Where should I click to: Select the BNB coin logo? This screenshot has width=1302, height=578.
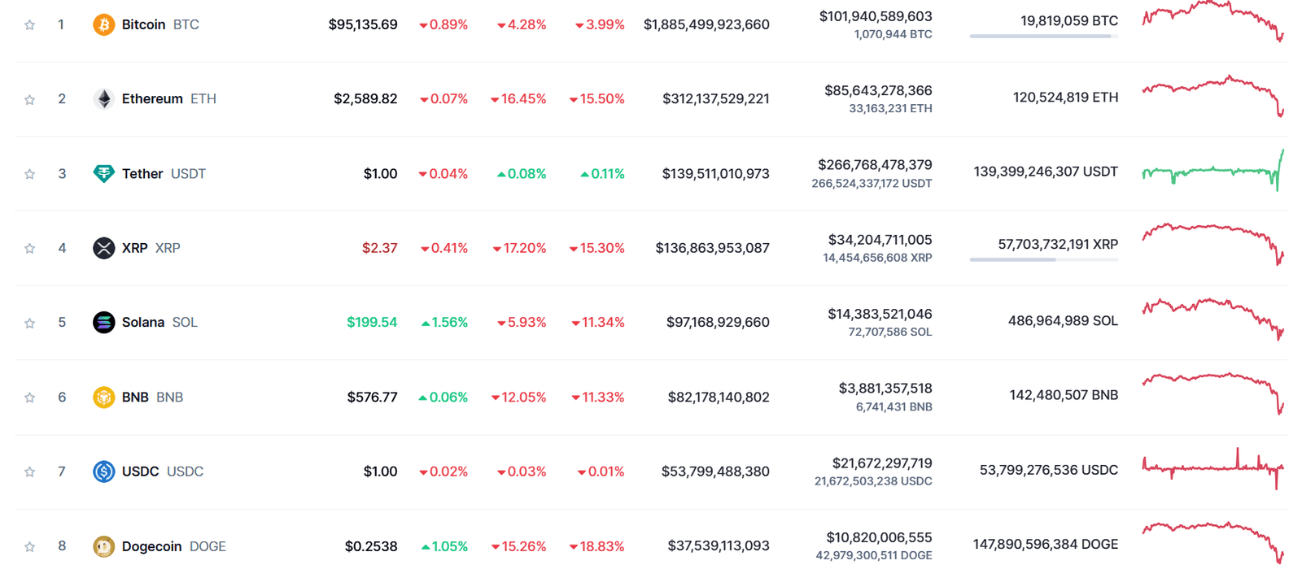pos(104,397)
